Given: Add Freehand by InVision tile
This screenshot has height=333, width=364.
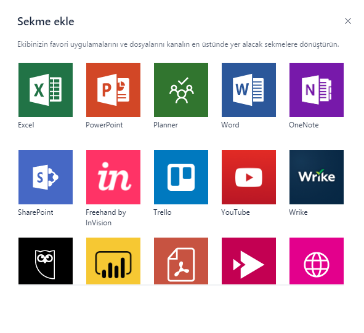Looking at the screenshot, I should pos(113,177).
